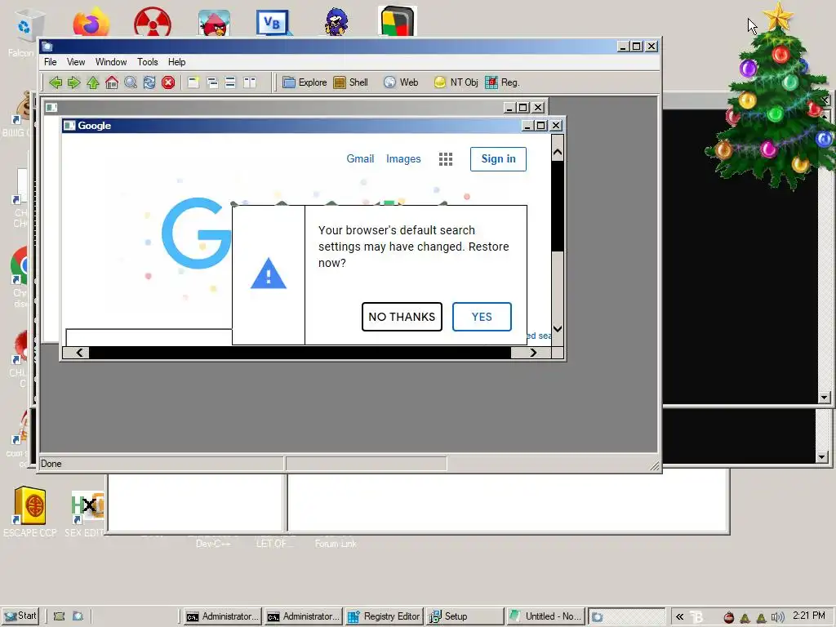Open the red radiation symbol desktop icon
This screenshot has width=836, height=627.
tap(153, 22)
